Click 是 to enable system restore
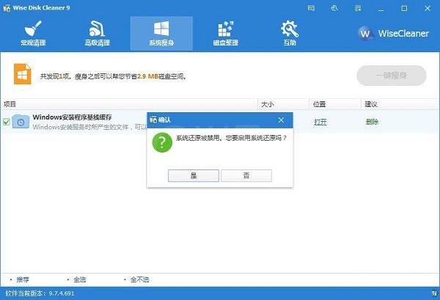Viewport: 440px width, 300px height. [x=194, y=176]
